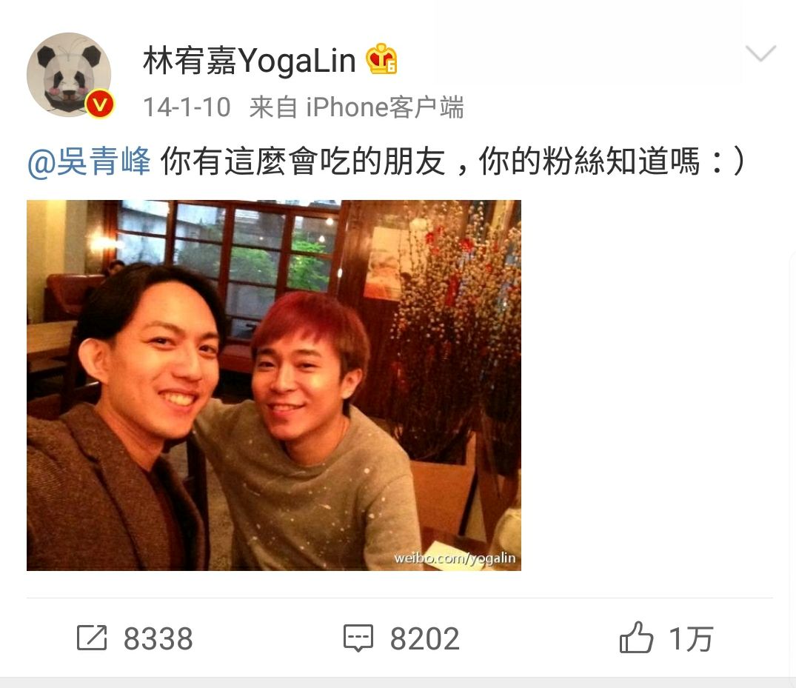
Task: Click the 8338 repost count
Action: [158, 638]
